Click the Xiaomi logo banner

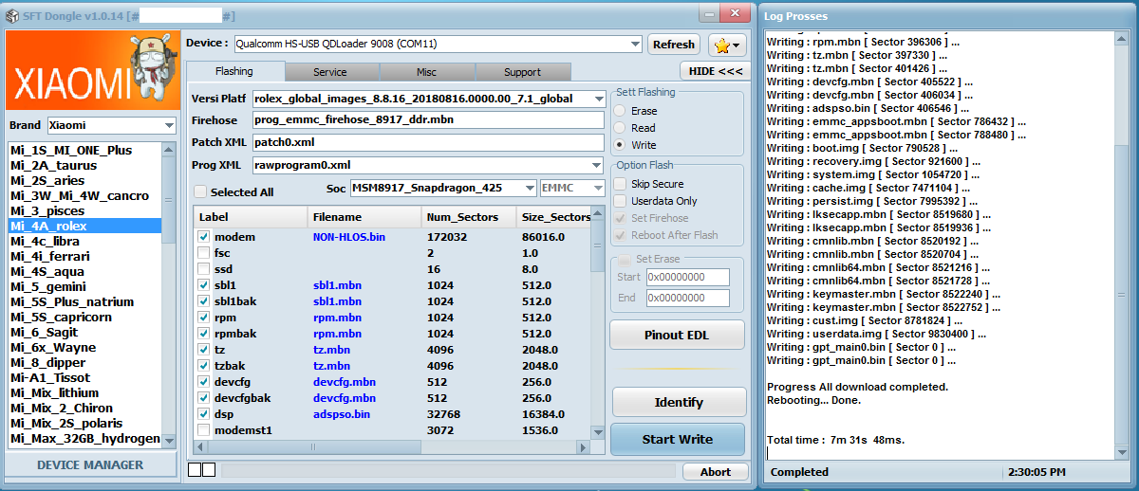[91, 70]
